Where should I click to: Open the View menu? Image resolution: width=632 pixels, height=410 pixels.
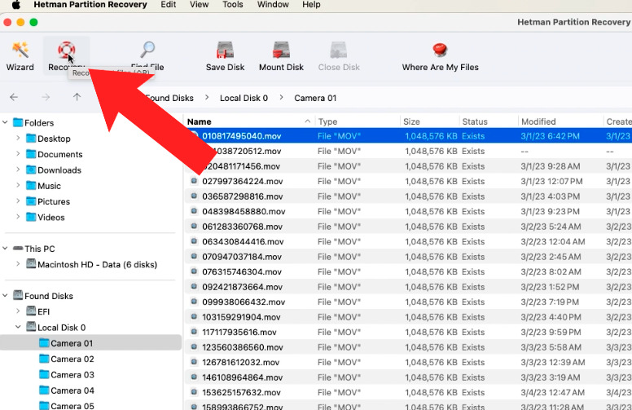coord(199,5)
